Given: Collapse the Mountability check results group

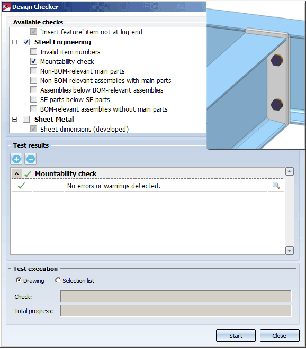Looking at the screenshot, I should pyautogui.click(x=17, y=174).
